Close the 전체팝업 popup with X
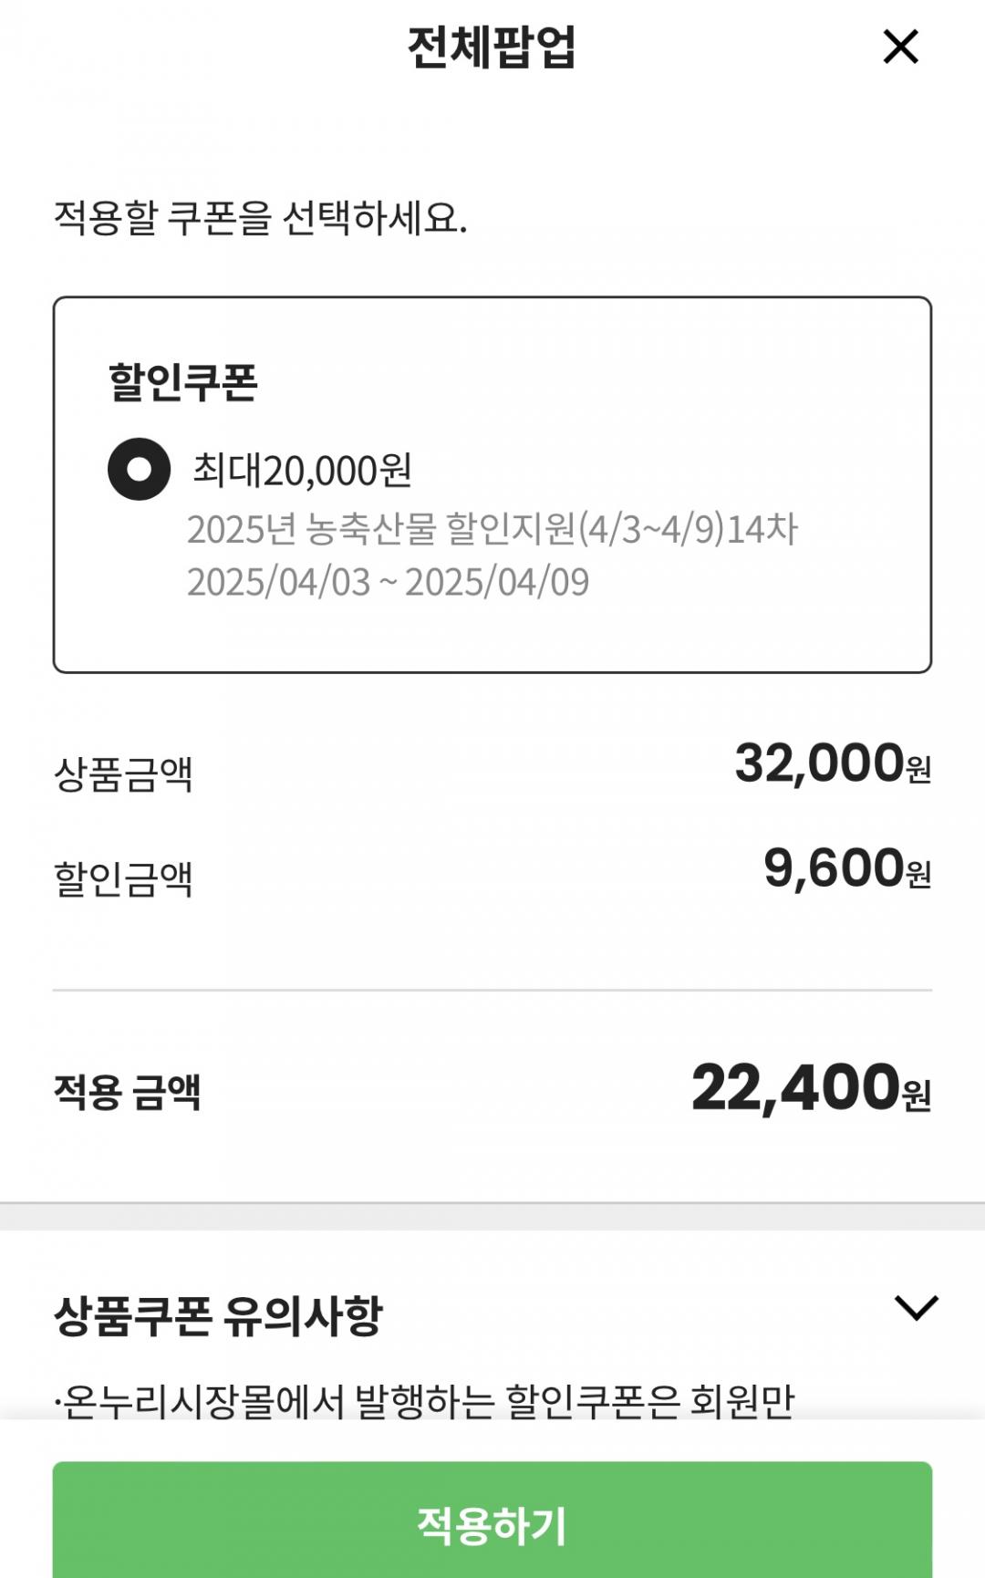The width and height of the screenshot is (985, 1578). tap(900, 47)
